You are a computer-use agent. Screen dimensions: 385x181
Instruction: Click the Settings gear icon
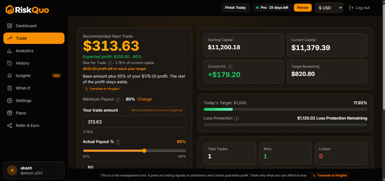[x=10, y=101]
